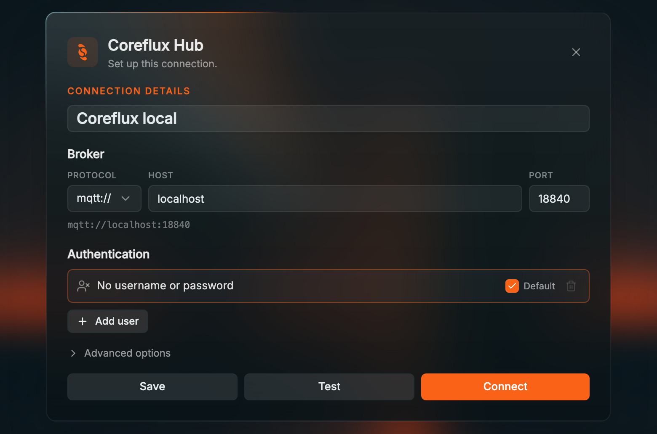Click the CONNECTION DETAILS heading
Viewport: 657px width, 434px height.
point(129,91)
